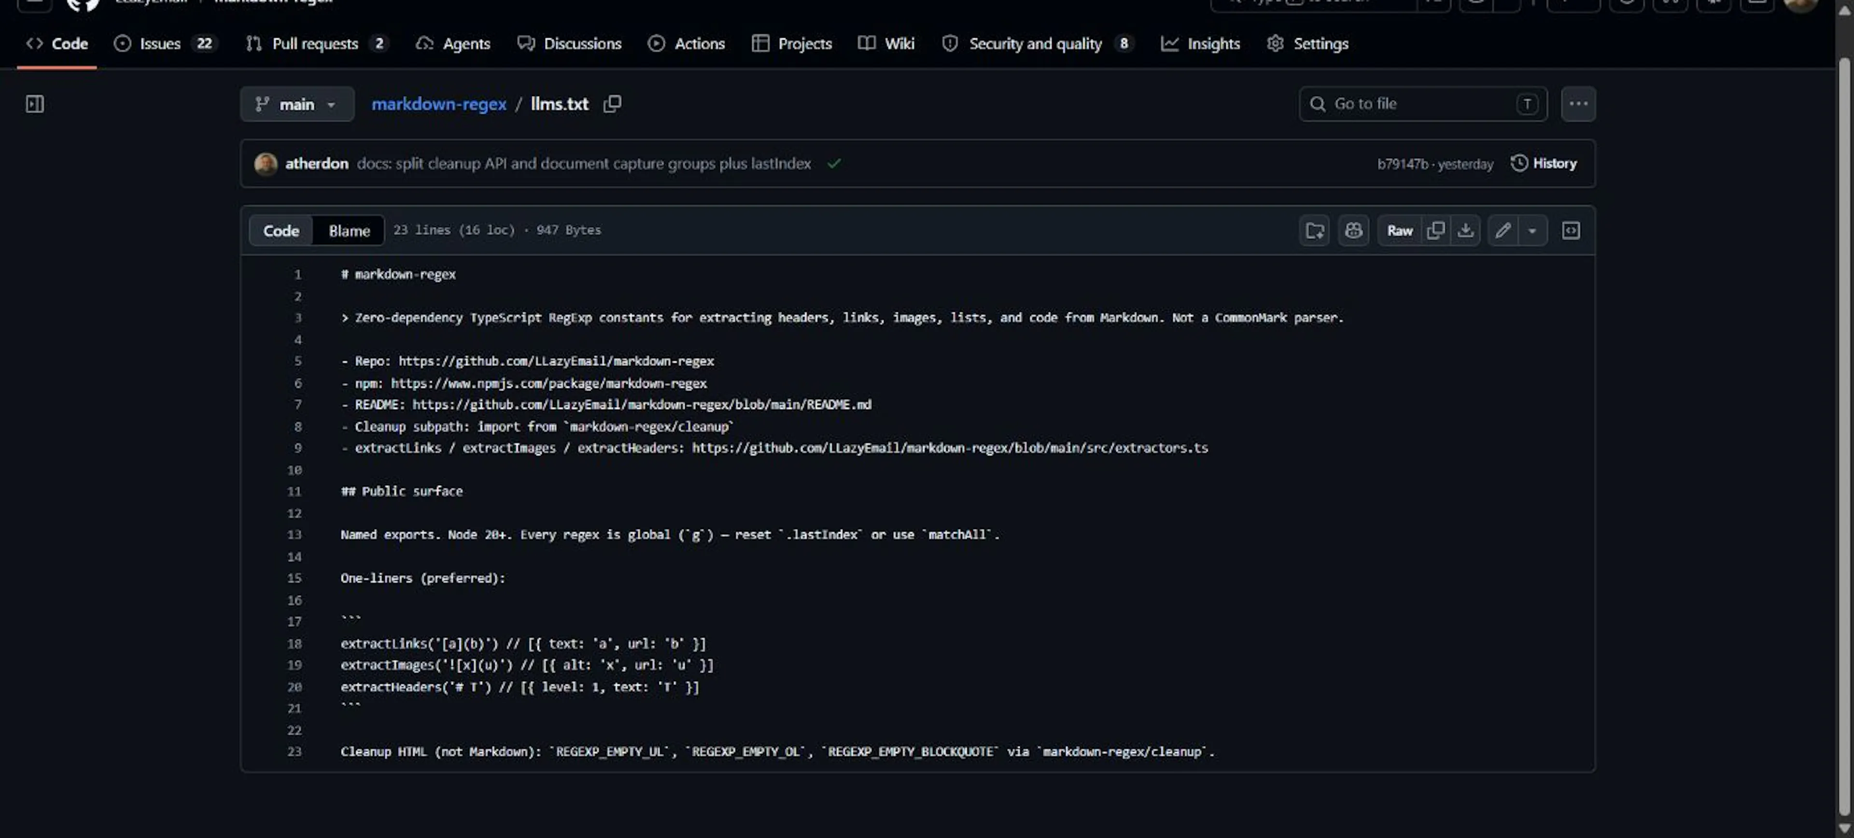Open repository Settings tab

tap(1307, 44)
